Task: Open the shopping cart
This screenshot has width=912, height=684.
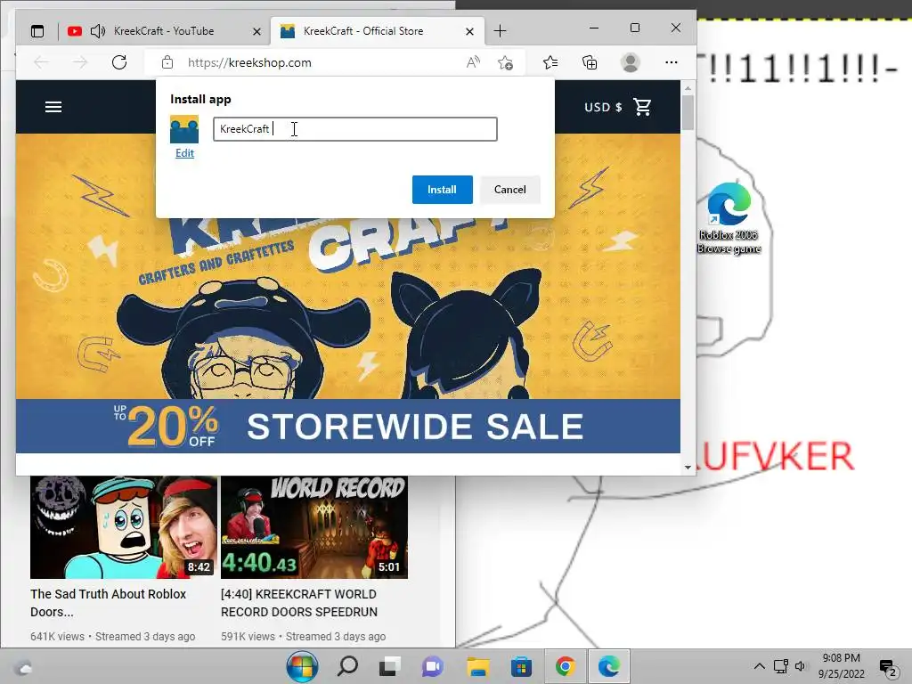Action: 642,107
